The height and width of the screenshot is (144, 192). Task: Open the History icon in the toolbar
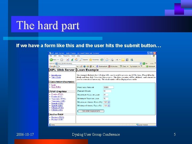click(x=102, y=60)
